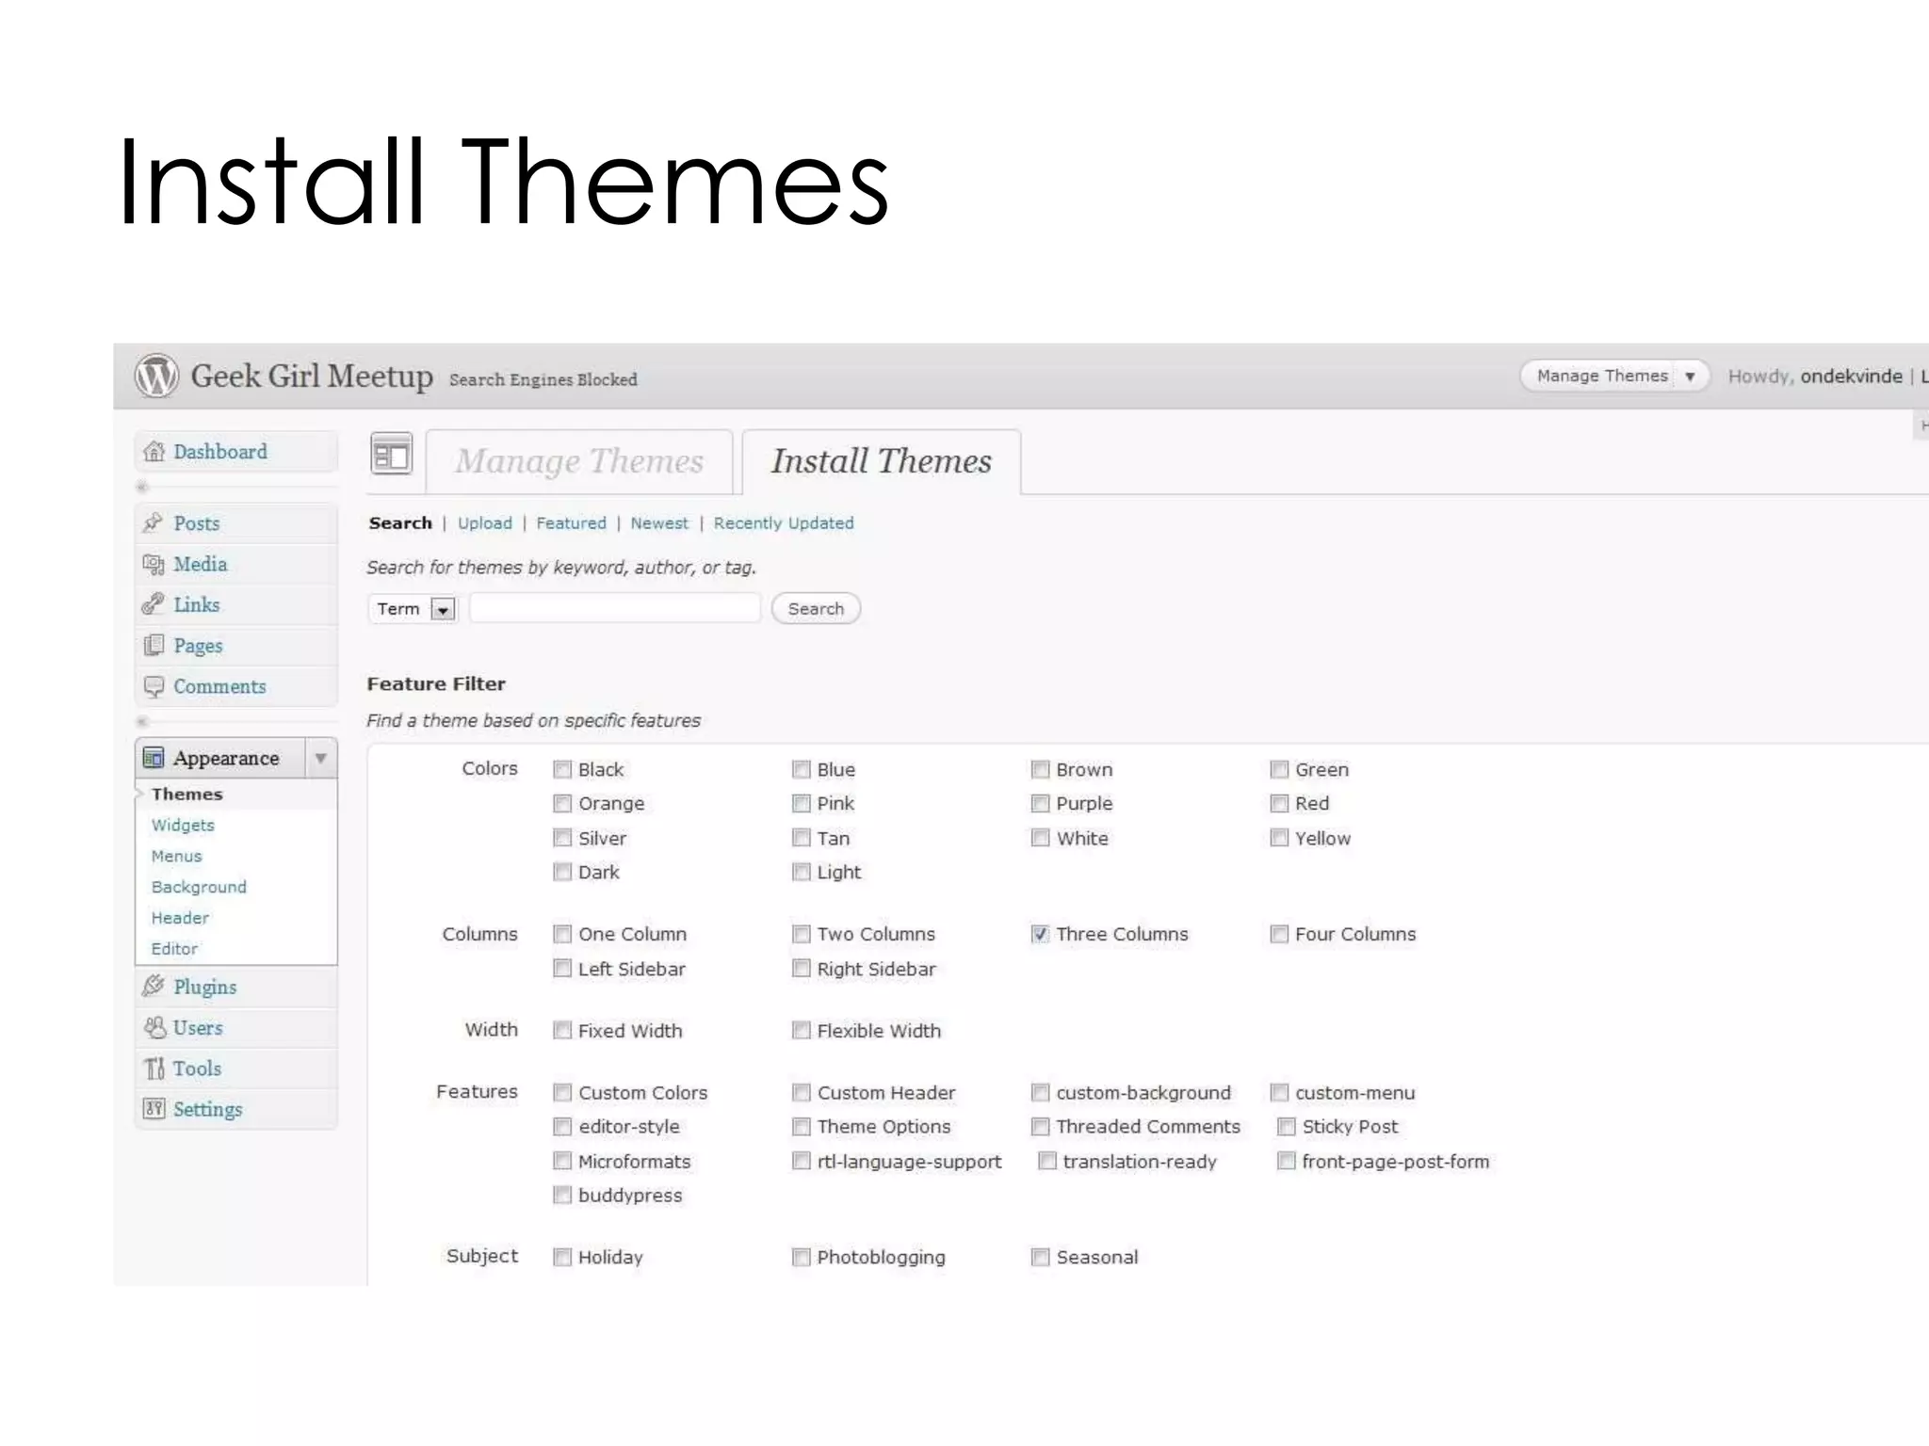
Task: Click the Media library icon
Action: click(x=154, y=564)
